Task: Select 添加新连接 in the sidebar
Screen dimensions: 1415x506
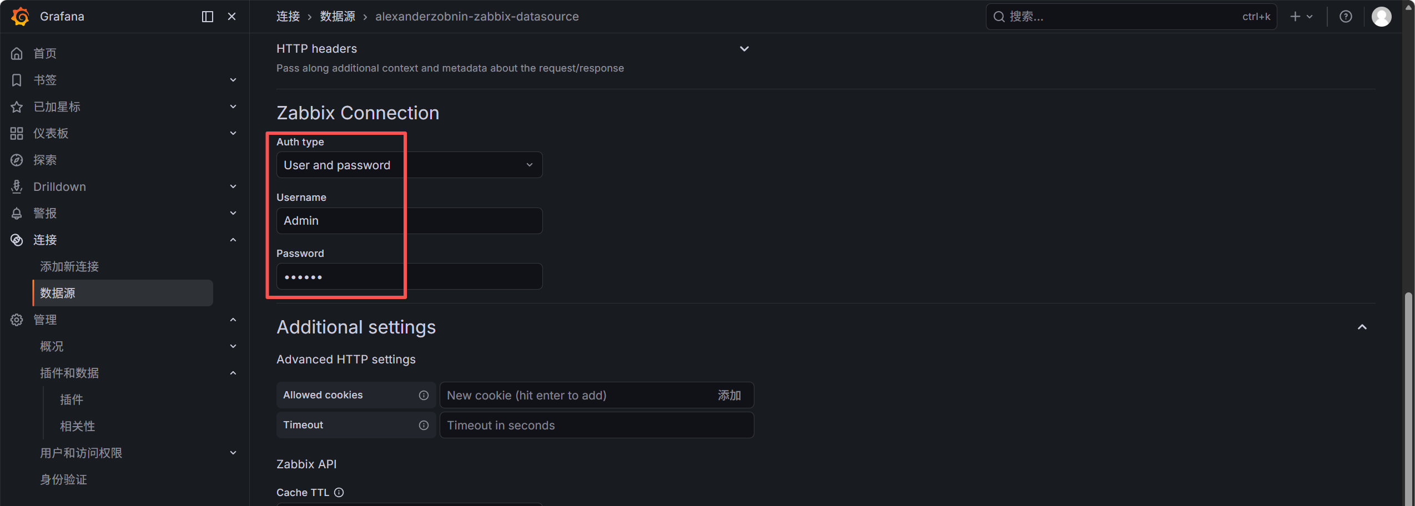Action: point(69,266)
